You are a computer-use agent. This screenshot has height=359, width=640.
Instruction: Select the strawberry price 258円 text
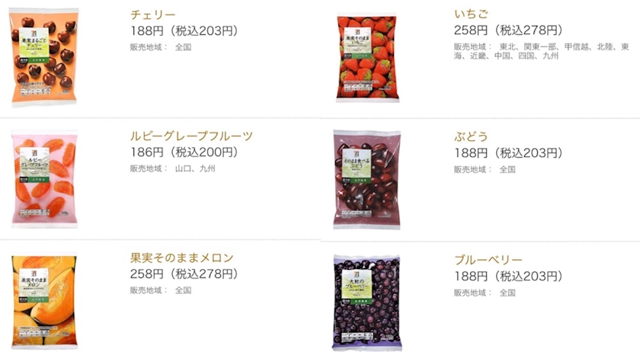tap(471, 30)
